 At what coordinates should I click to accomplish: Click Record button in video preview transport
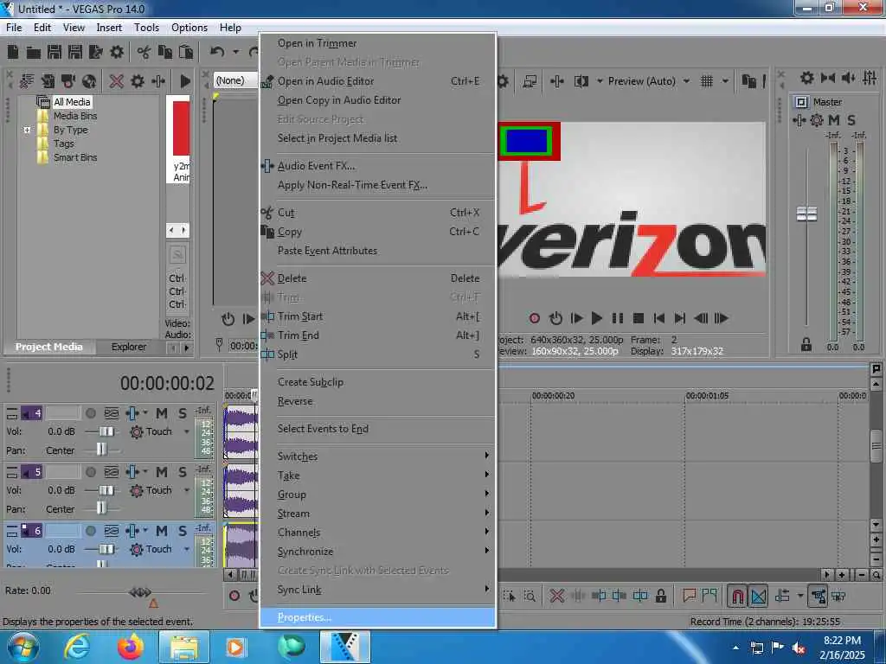coord(535,318)
